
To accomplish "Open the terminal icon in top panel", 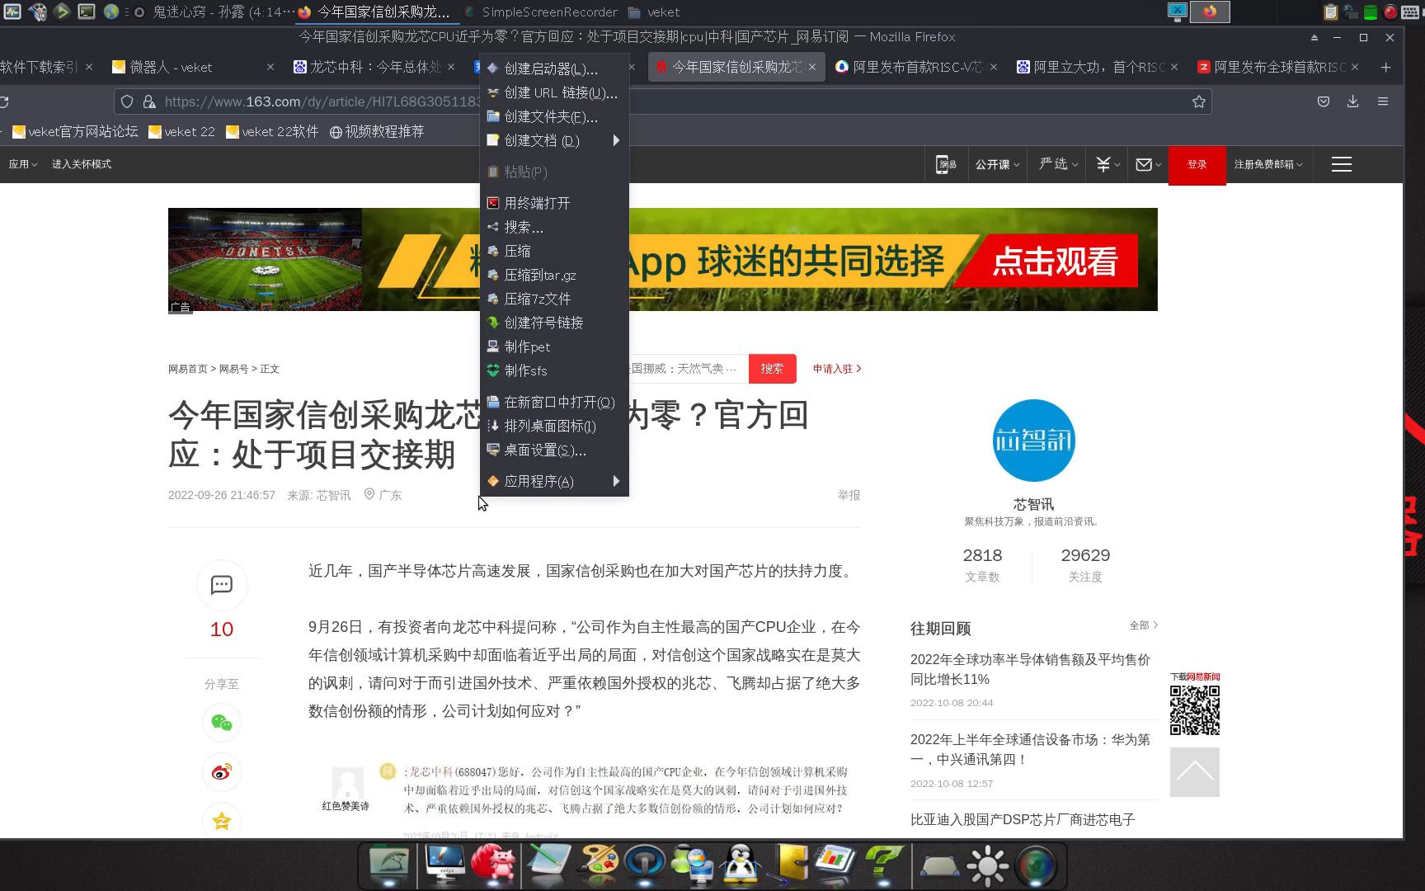I will pos(86,12).
